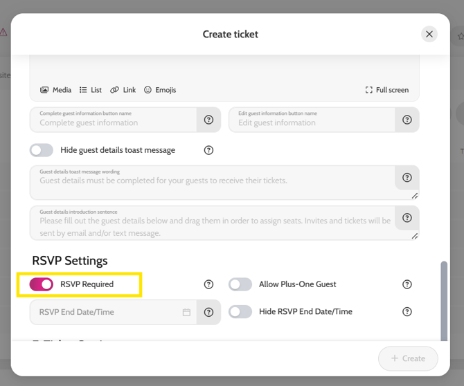Open help for Allow Plus-One Guest
The height and width of the screenshot is (386, 464).
click(407, 284)
